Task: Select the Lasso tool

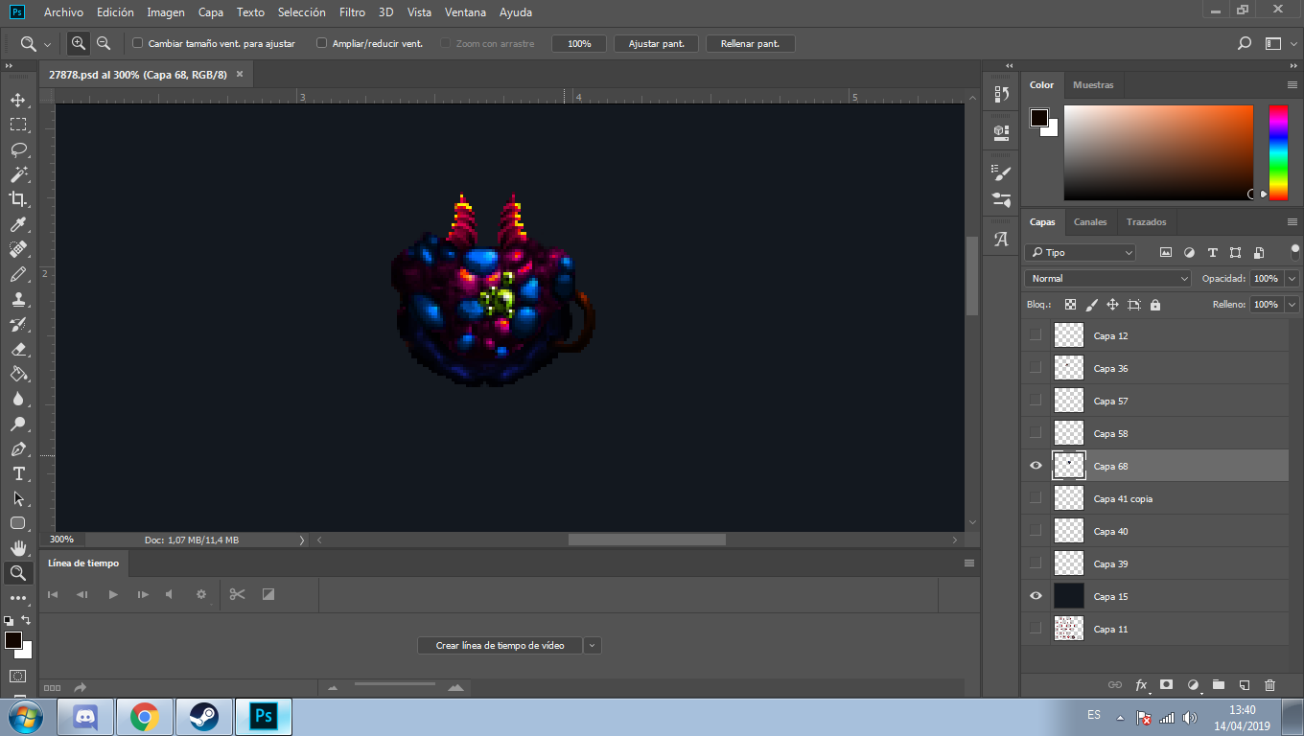Action: [x=18, y=149]
